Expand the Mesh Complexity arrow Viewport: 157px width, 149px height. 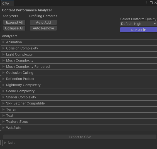[4, 60]
